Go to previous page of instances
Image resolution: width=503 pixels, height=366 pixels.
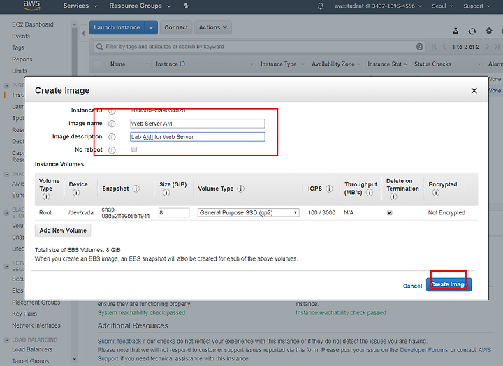click(x=444, y=47)
